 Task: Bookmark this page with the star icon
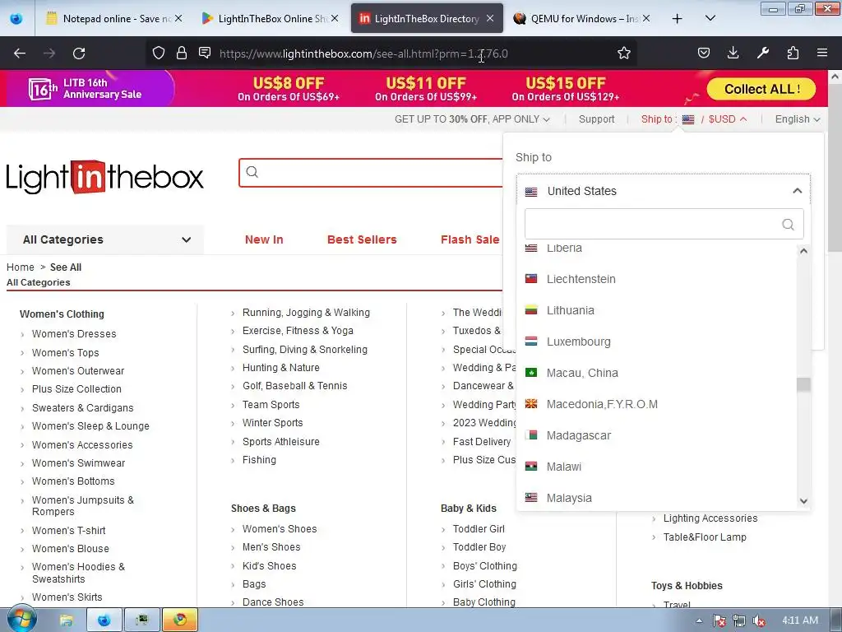[x=623, y=53]
